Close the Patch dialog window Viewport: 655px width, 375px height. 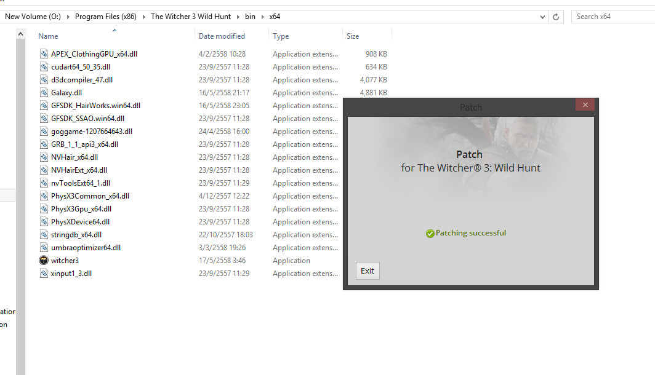[x=585, y=105]
